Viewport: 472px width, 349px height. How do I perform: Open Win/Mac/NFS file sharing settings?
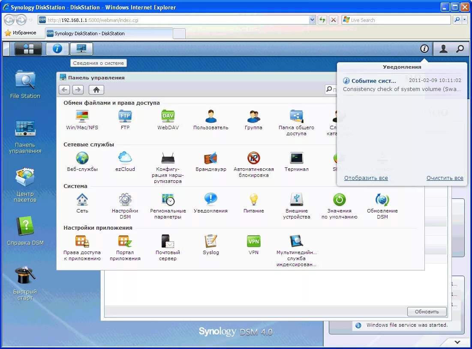82,120
